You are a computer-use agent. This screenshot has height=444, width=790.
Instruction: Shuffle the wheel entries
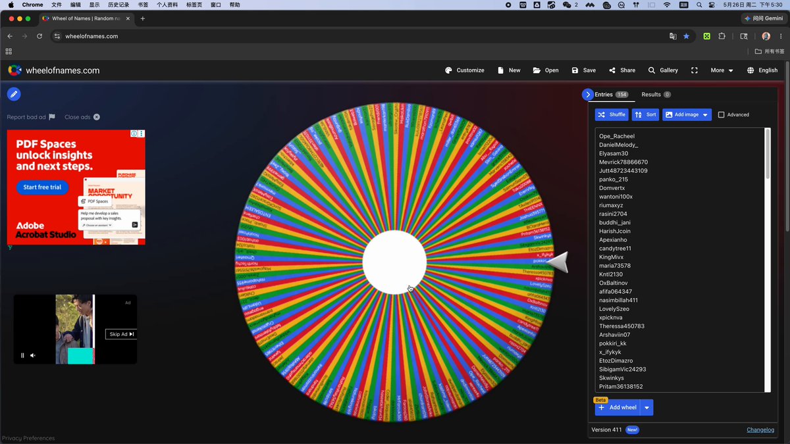pos(612,114)
